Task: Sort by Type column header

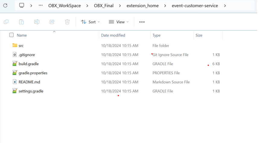Action: pos(156,35)
